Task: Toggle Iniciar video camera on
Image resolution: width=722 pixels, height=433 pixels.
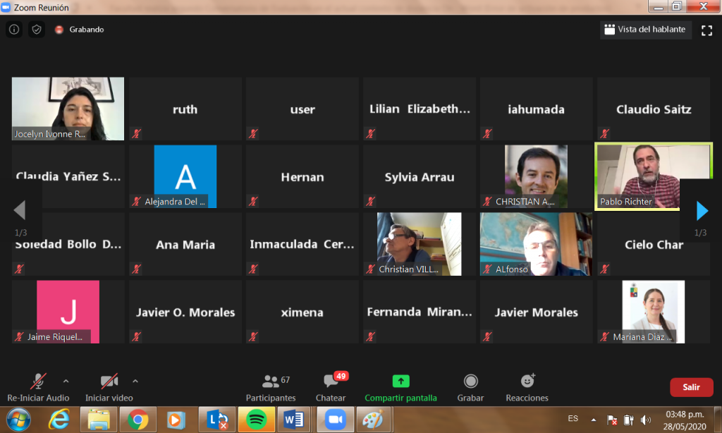Action: pos(109,382)
